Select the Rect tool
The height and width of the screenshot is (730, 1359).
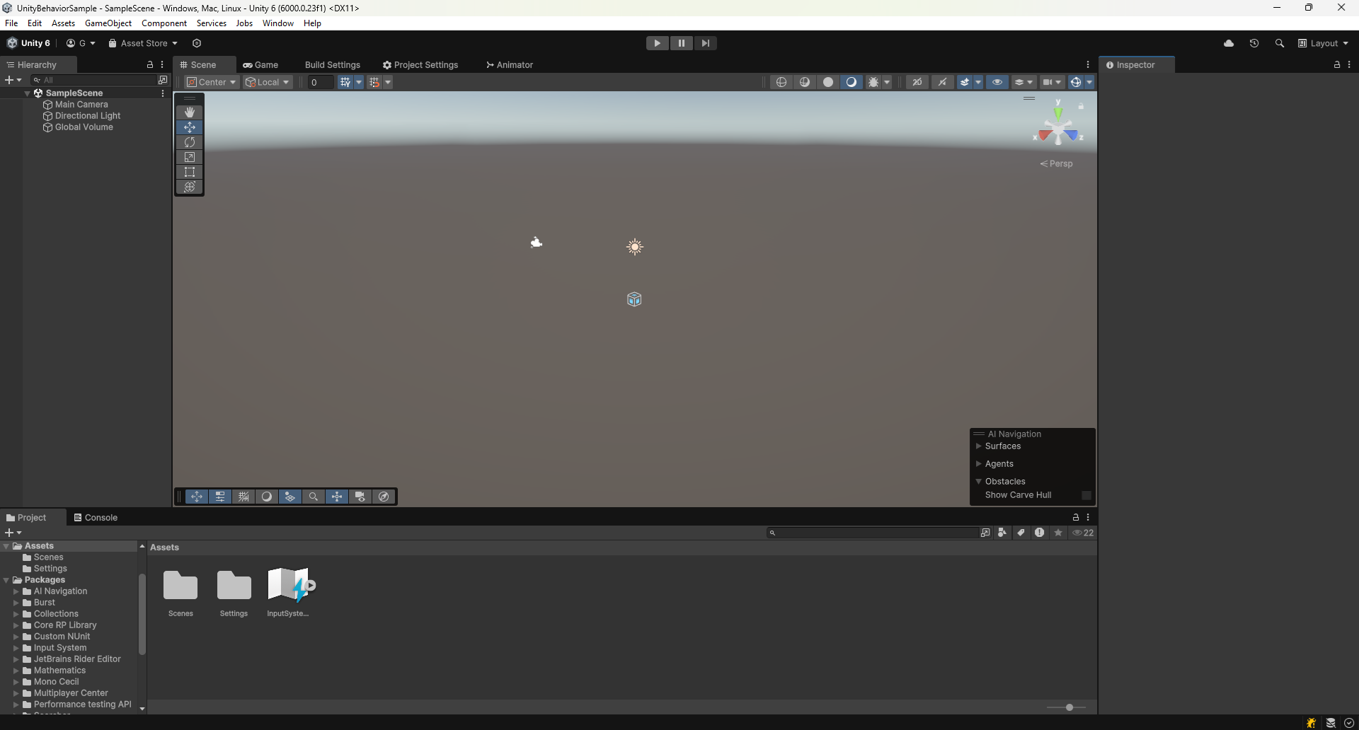[x=190, y=172]
